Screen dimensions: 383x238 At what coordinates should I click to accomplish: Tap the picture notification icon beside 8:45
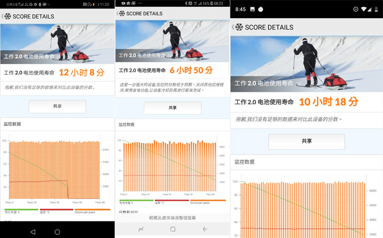(253, 9)
